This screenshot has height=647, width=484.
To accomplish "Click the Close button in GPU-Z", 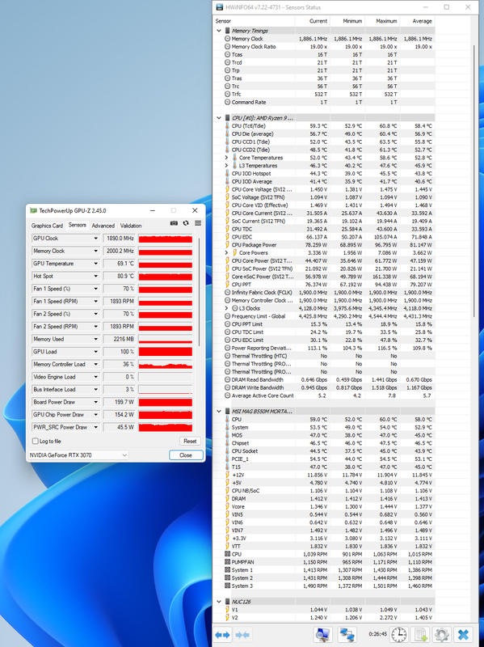I will [x=186, y=455].
